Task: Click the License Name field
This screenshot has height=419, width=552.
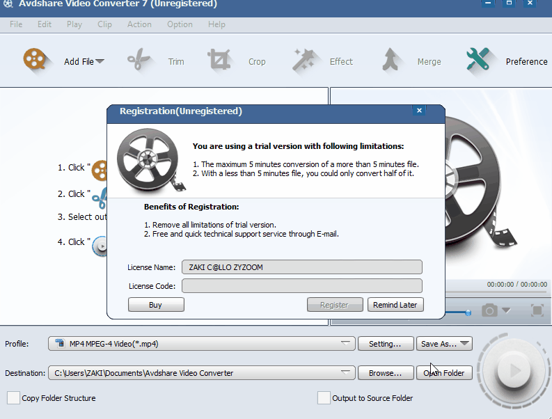Action: (302, 267)
